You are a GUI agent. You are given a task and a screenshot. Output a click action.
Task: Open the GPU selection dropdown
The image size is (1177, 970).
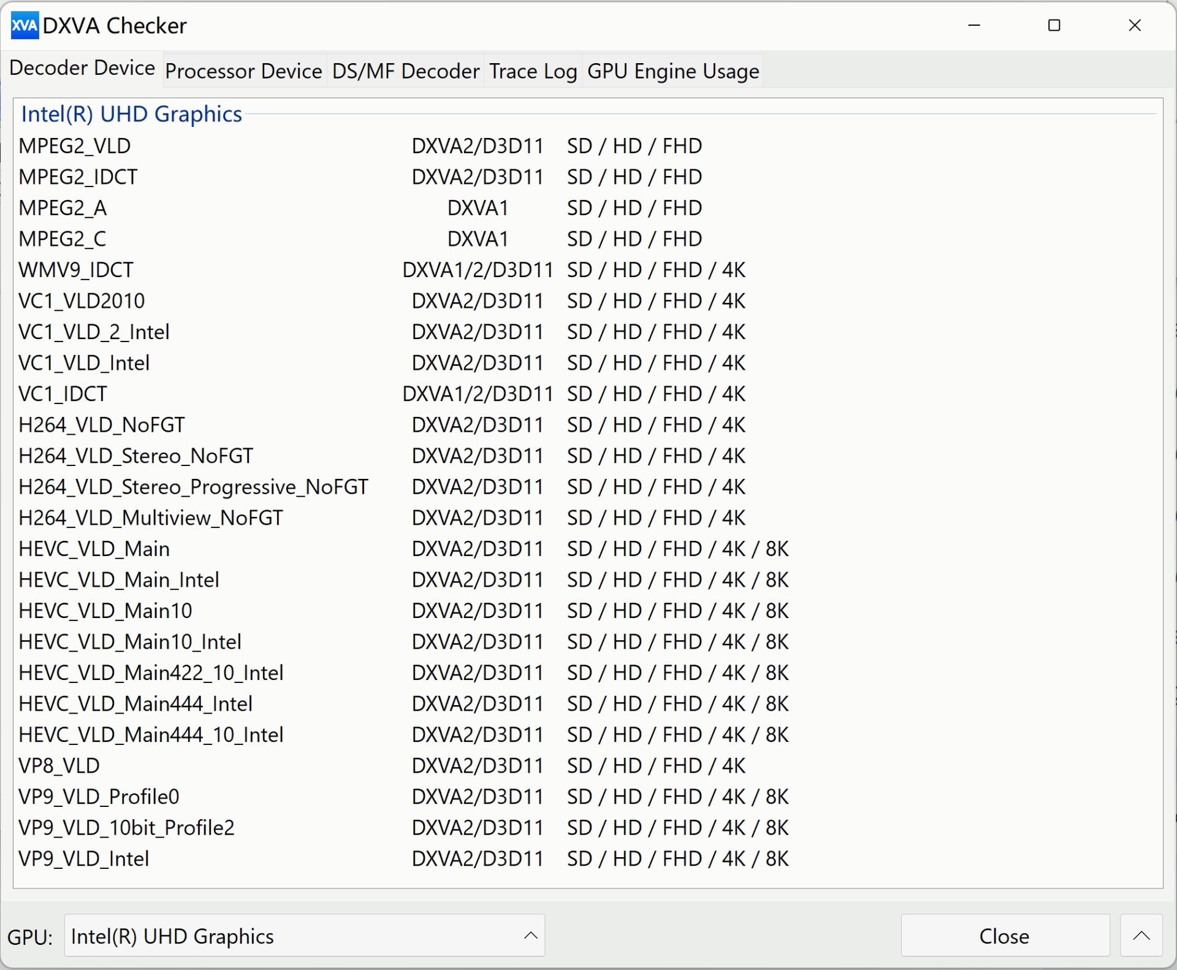point(304,936)
